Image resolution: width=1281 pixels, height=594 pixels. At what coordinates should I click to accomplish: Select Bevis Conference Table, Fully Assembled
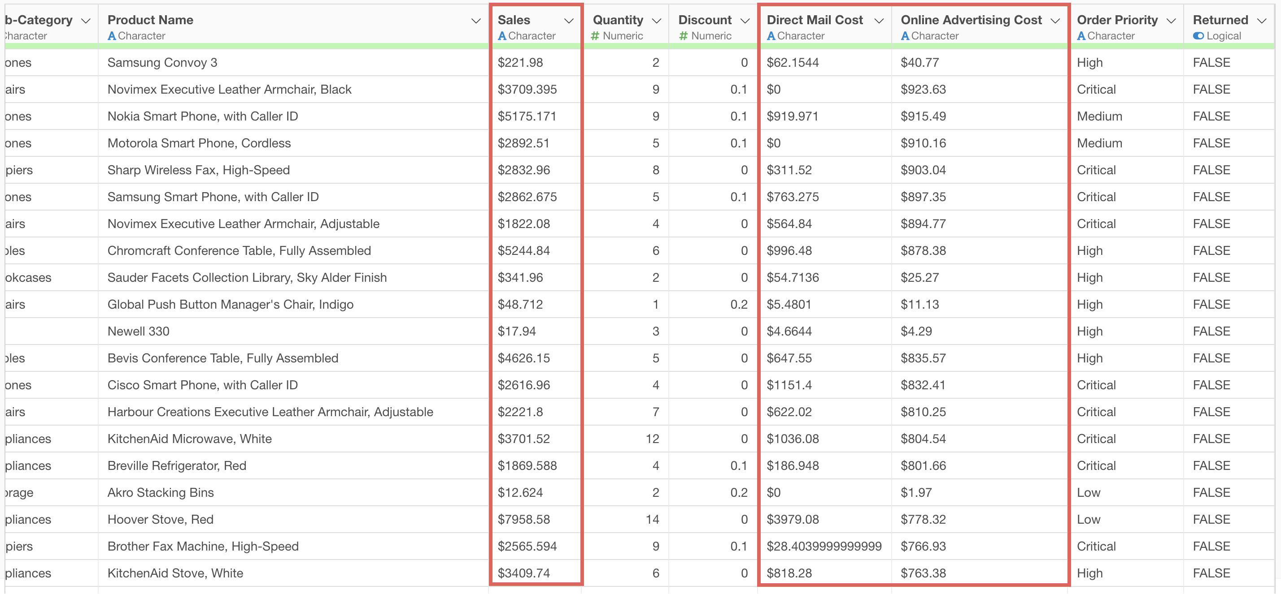pos(293,357)
